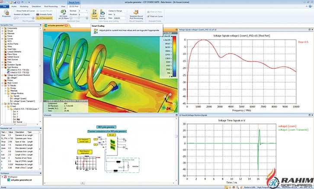Open the Simulation ribbon tab
The width and height of the screenshot is (314, 189).
point(37,6)
